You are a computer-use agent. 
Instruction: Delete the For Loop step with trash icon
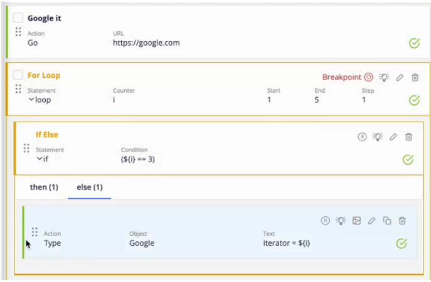click(415, 78)
